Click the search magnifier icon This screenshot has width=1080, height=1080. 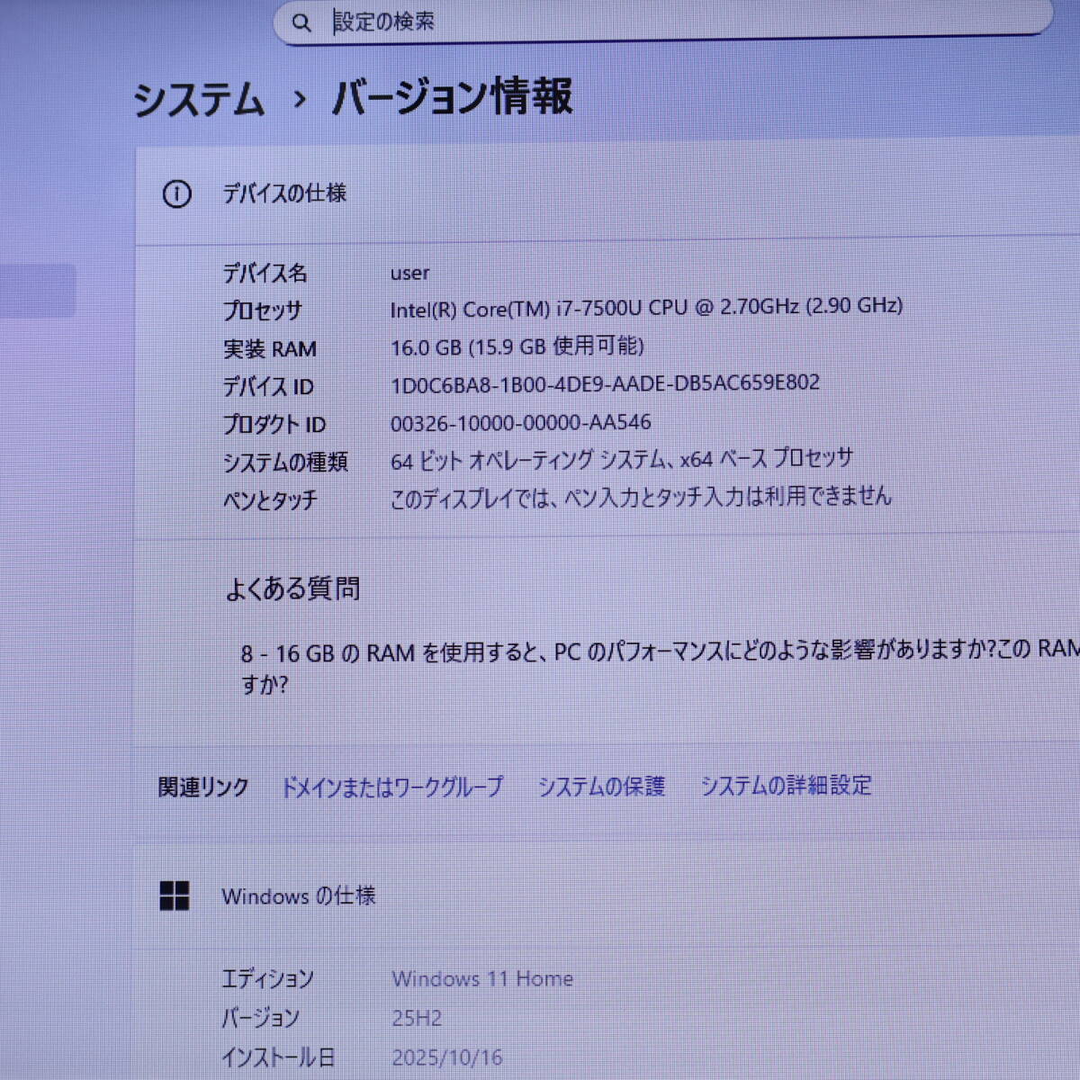(x=301, y=22)
